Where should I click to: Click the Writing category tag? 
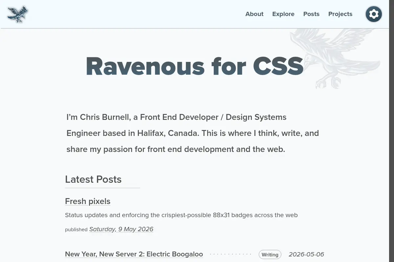click(270, 254)
